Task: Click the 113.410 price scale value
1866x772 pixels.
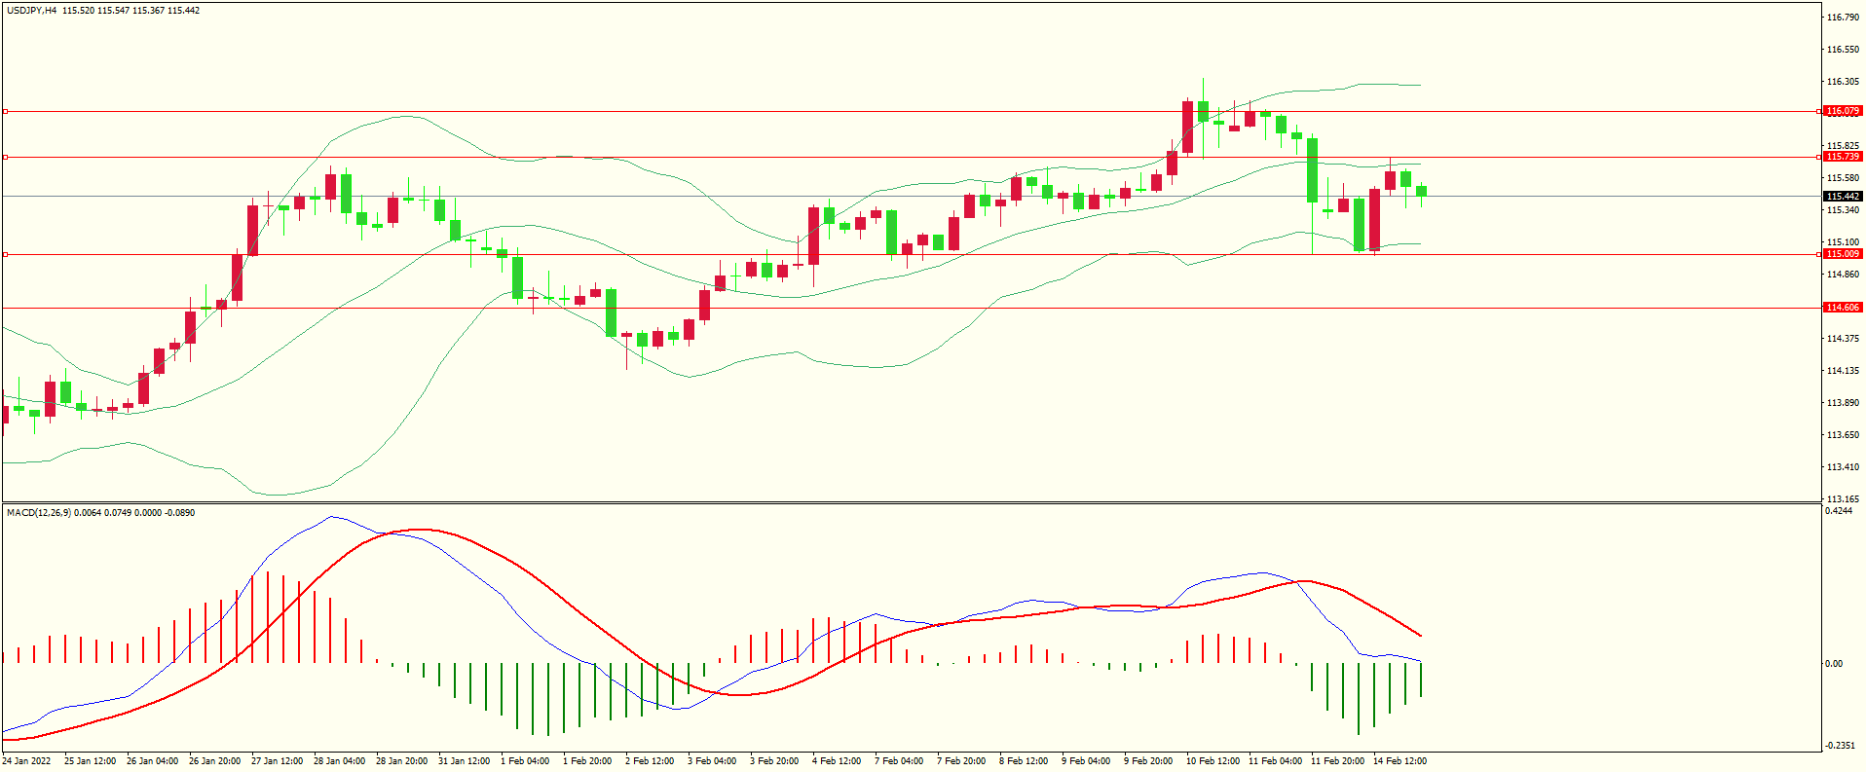Action: click(x=1844, y=467)
